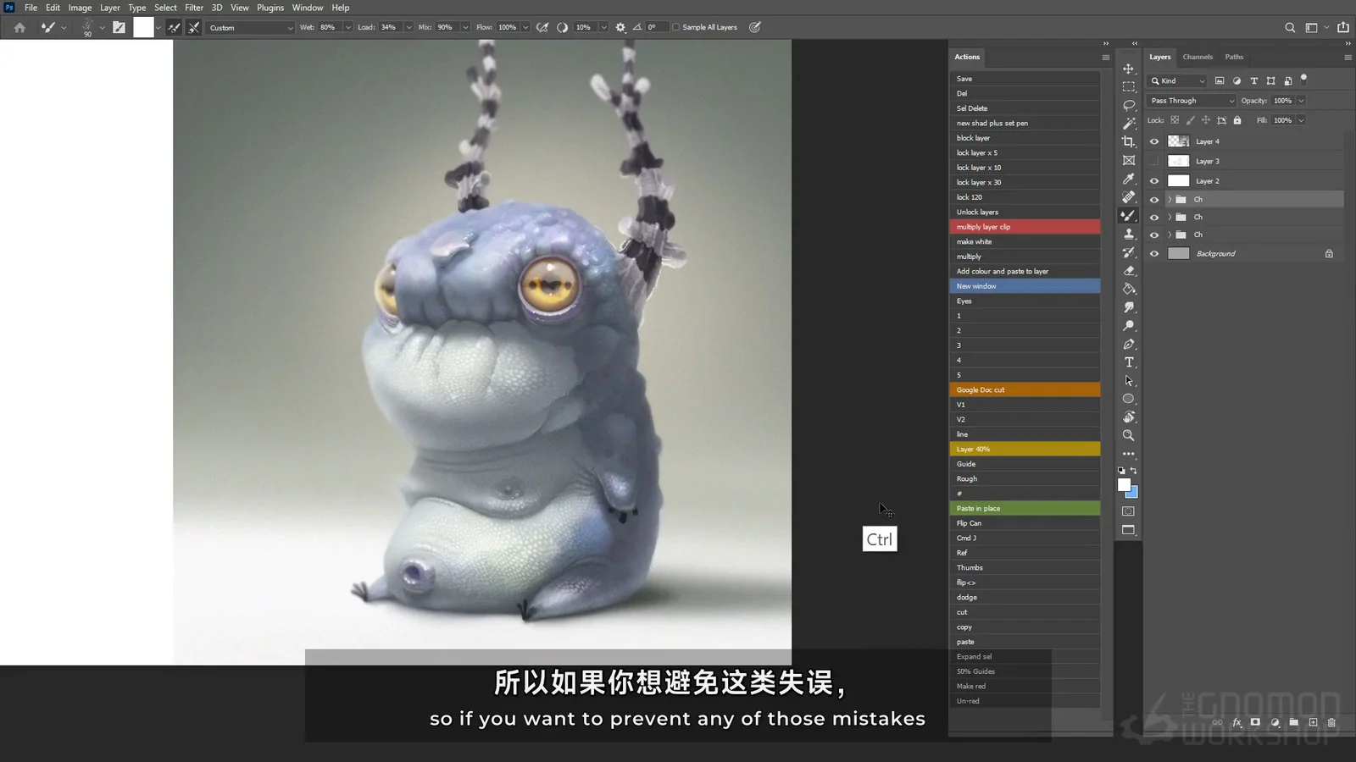Image resolution: width=1356 pixels, height=762 pixels.
Task: Open the Kind layer filter dropdown
Action: tap(1177, 80)
